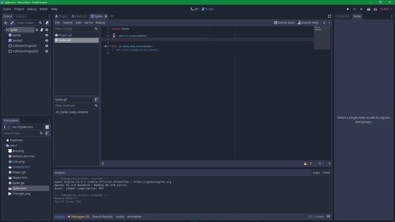The height and width of the screenshot is (222, 395).
Task: Open the script editor Go To menu
Action: click(x=88, y=23)
